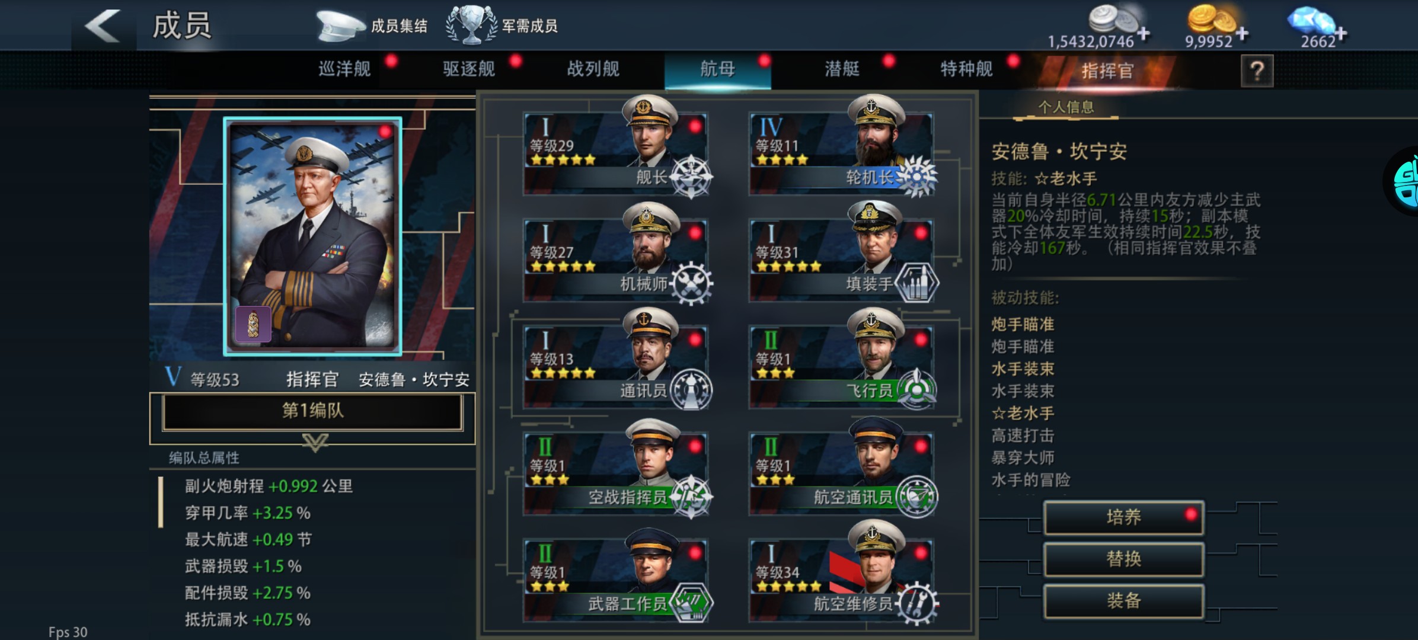Click the 装备 button

[x=1124, y=601]
